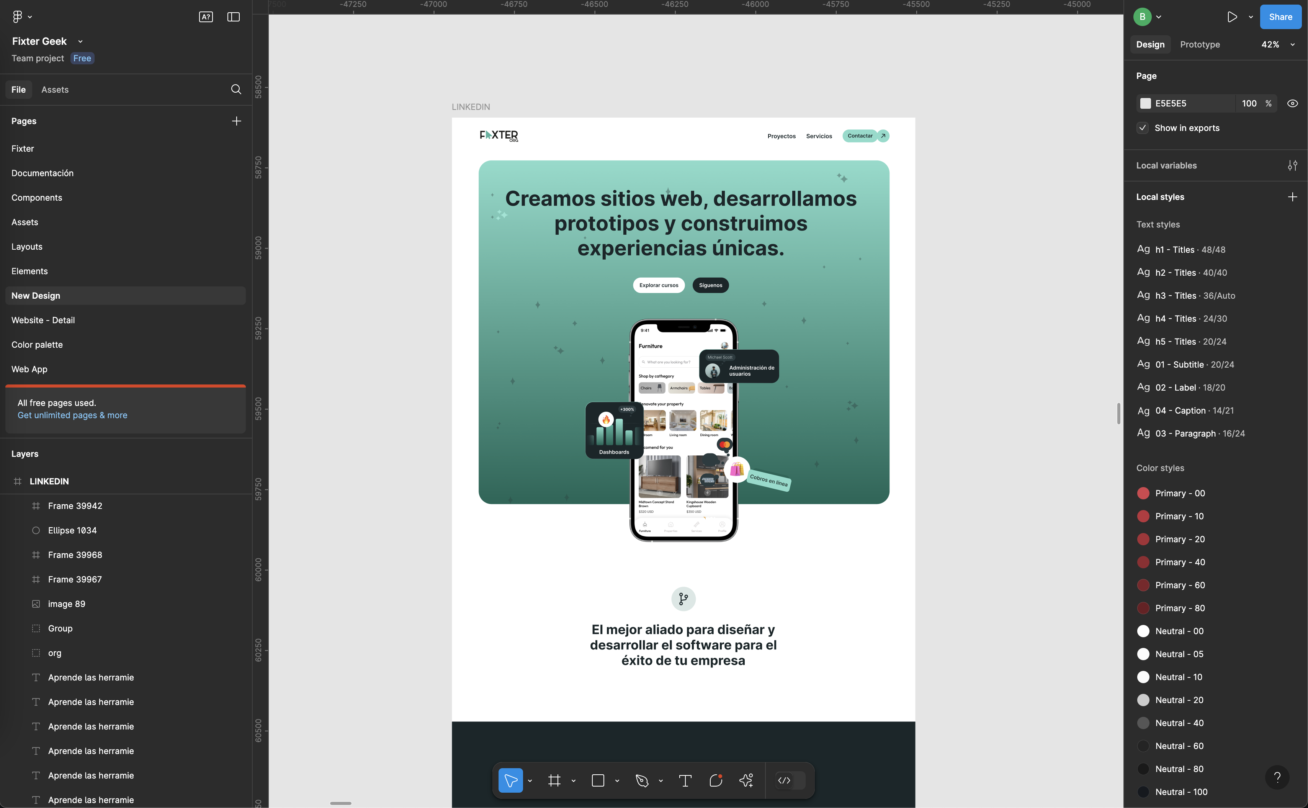
Task: Click the Share button
Action: (x=1280, y=16)
